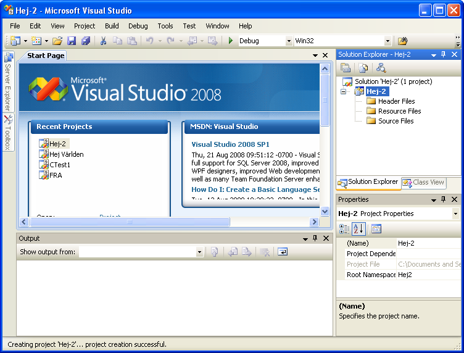The image size is (464, 353).
Task: Open Solution Explorer window position menu arrow
Action: tap(434, 55)
